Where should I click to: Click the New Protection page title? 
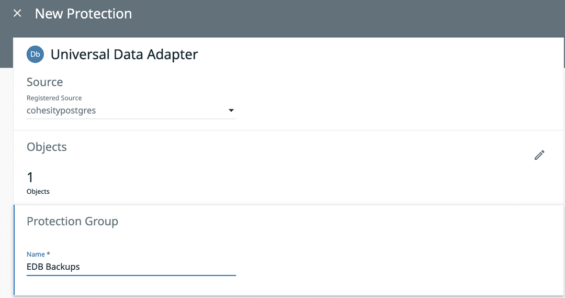pos(83,14)
